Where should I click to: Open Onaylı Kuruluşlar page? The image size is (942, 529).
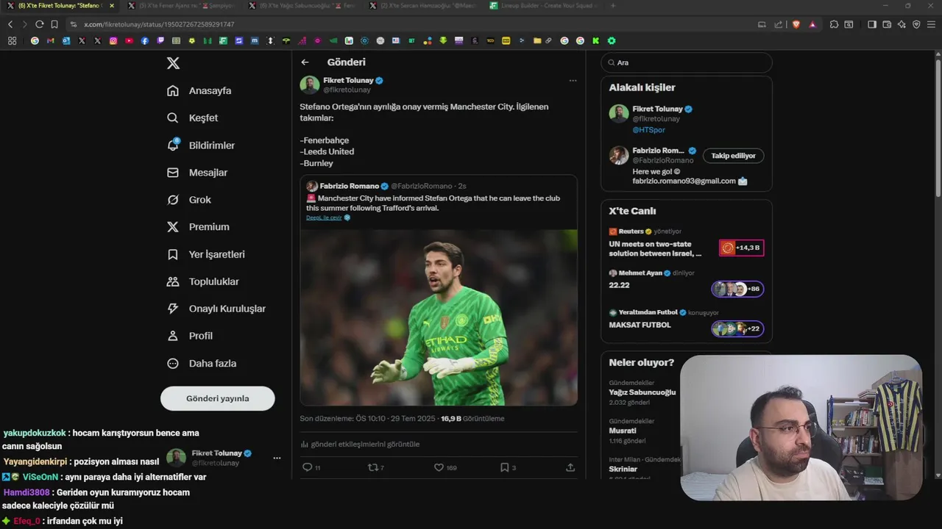[x=216, y=309]
